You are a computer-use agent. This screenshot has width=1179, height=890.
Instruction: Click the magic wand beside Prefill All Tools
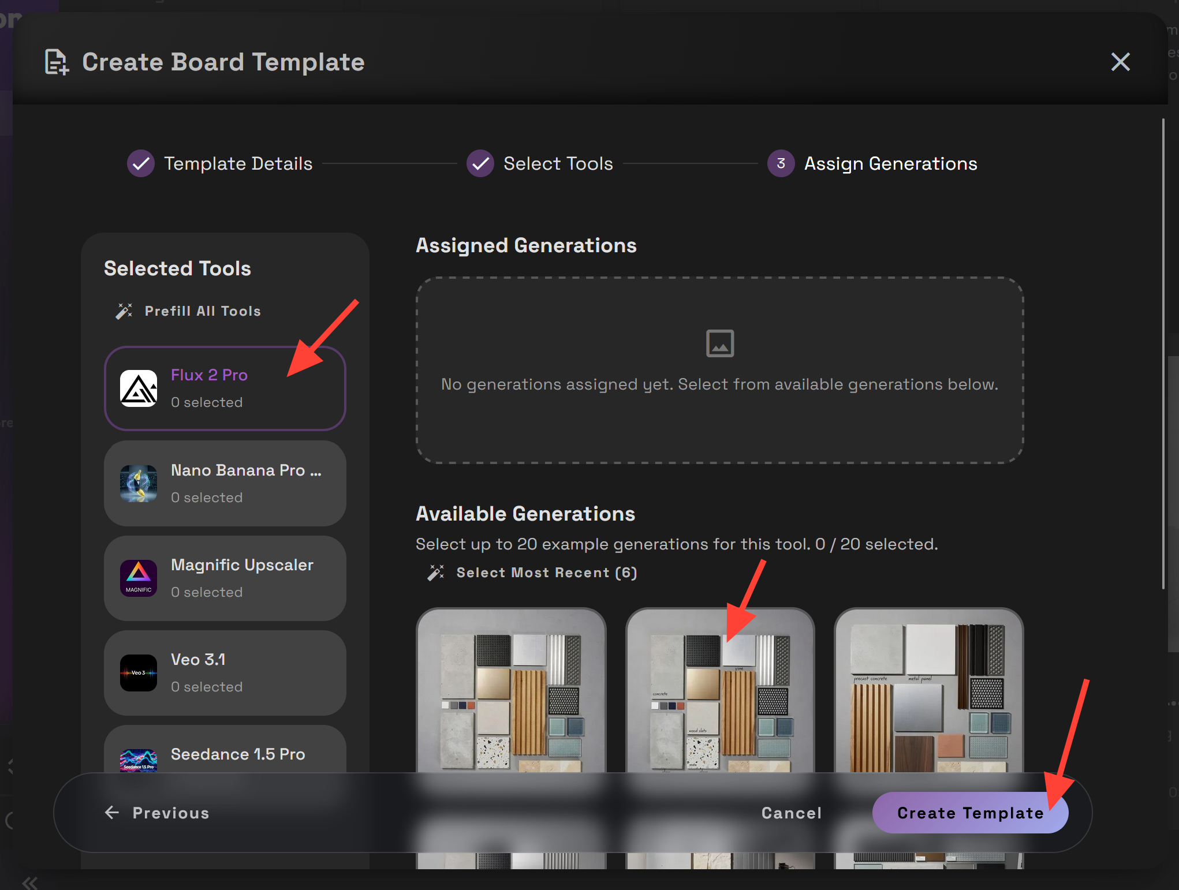coord(124,311)
